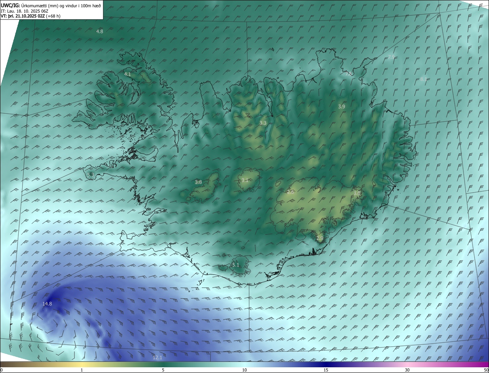Click the VT valid time line
Viewport: 489px width, 373px height.
pos(31,16)
